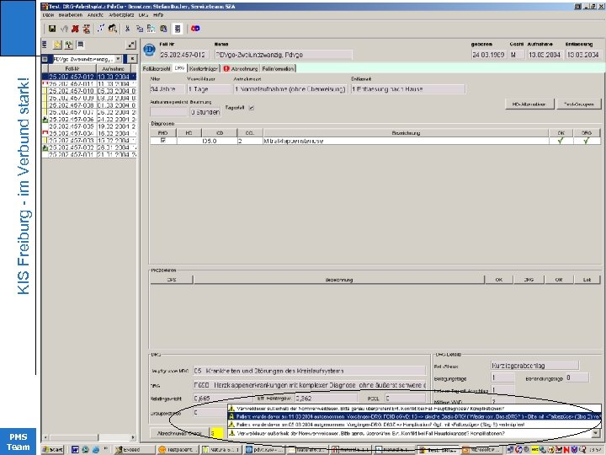Click the red X delete toolbar icon
The height and width of the screenshot is (455, 606).
coord(76,29)
